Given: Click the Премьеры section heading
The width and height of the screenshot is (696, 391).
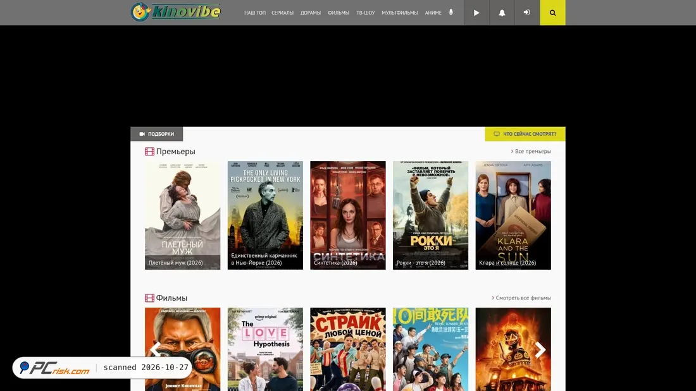Looking at the screenshot, I should (175, 151).
